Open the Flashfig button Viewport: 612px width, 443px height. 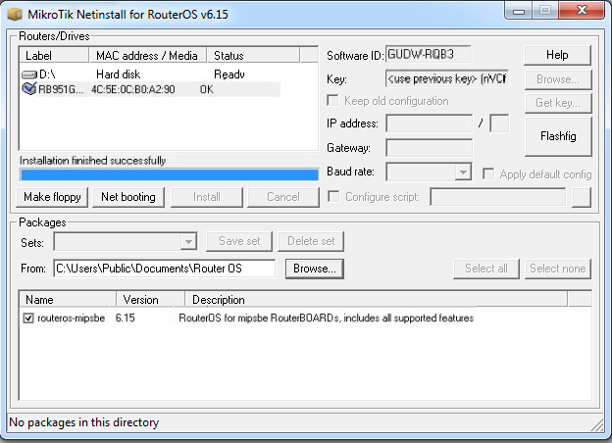pyautogui.click(x=558, y=136)
